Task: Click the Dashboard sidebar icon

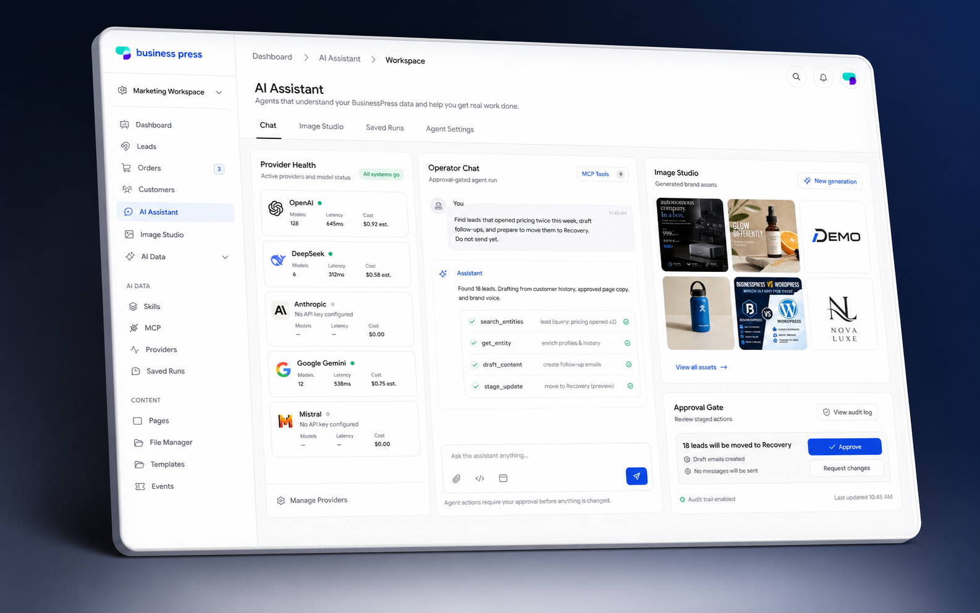Action: pos(124,124)
